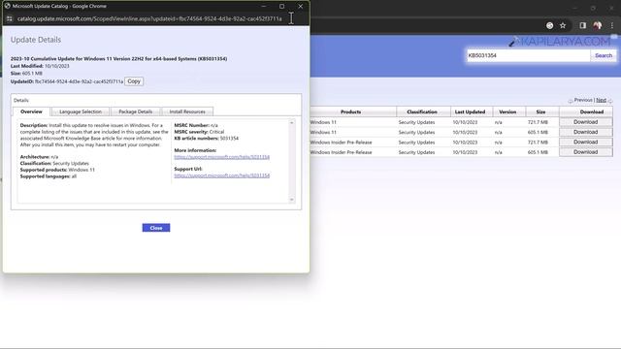The image size is (621, 349).
Task: Switch to the Package Details tab
Action: coord(136,111)
